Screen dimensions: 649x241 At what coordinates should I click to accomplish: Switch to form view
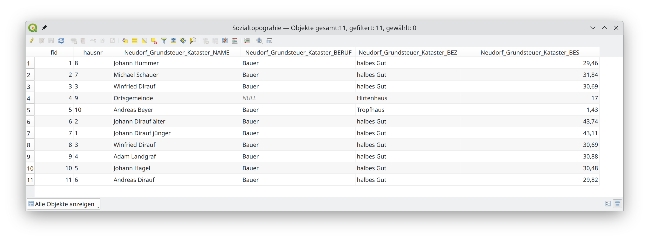(608, 204)
